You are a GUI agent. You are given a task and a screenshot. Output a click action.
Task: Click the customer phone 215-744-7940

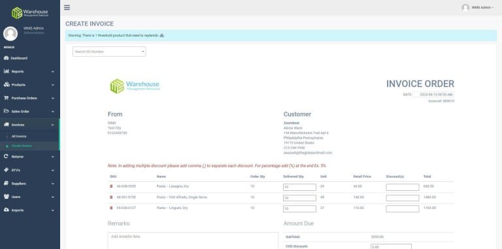(x=294, y=148)
